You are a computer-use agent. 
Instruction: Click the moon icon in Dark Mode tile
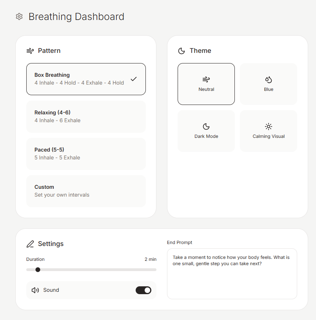coord(206,127)
